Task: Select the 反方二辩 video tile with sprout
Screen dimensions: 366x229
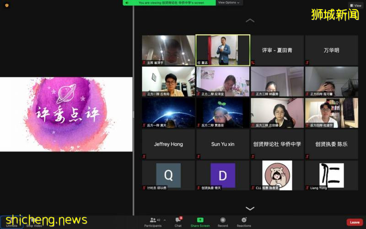Action: tap(223, 113)
